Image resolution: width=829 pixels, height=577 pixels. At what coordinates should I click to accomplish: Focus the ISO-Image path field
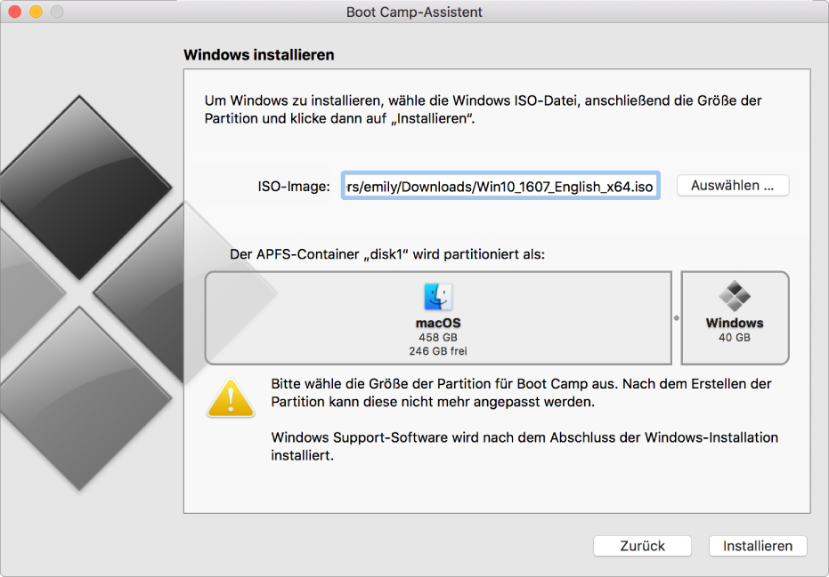[x=500, y=186]
